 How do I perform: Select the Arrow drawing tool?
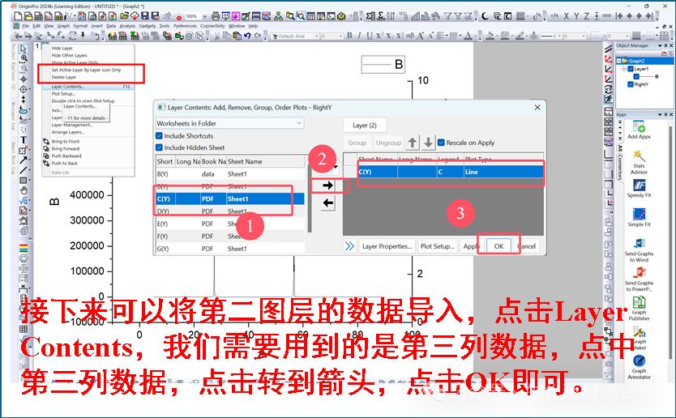click(x=24, y=160)
